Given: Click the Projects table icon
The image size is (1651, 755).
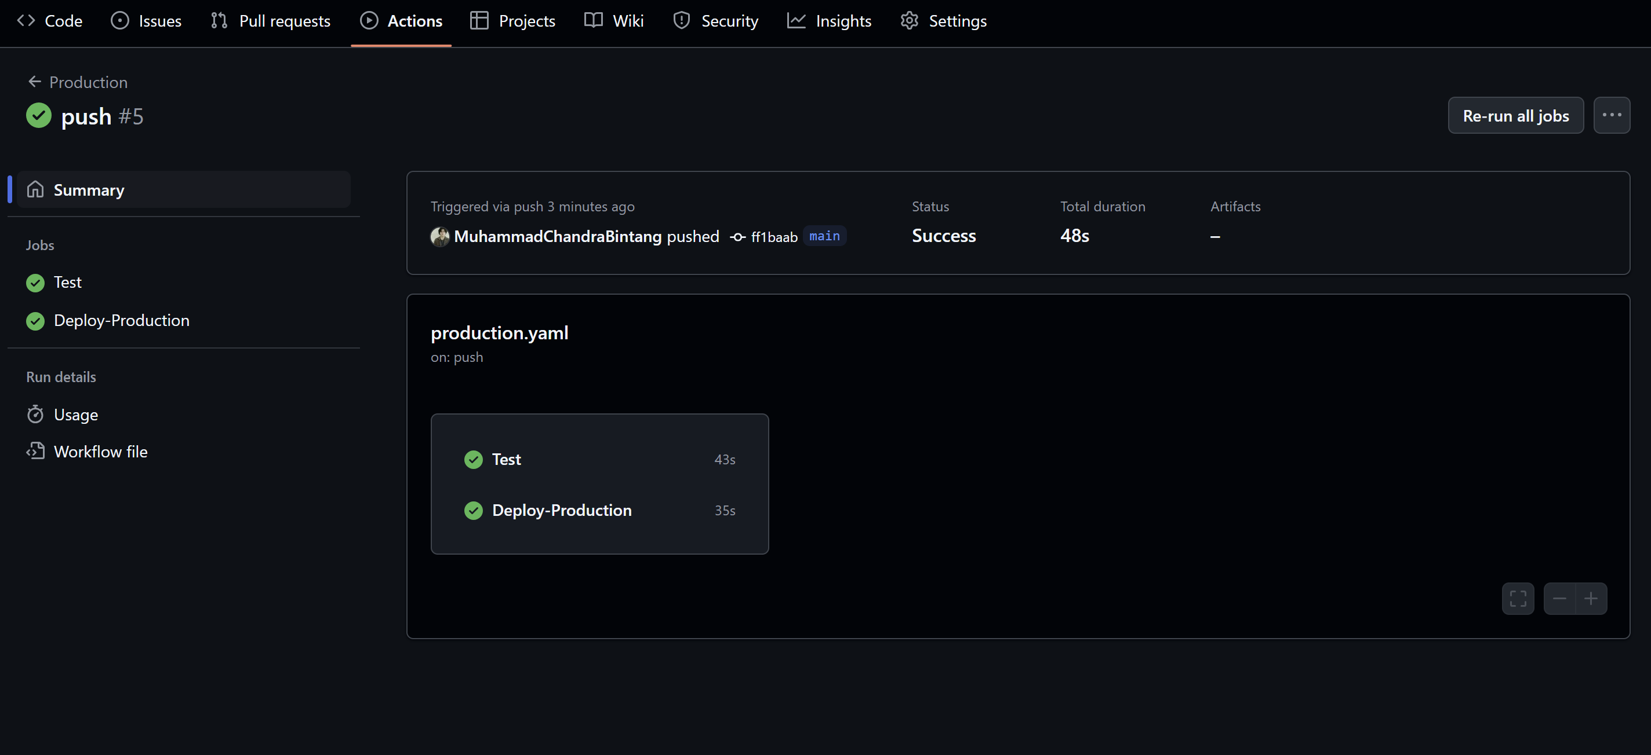Looking at the screenshot, I should (479, 20).
